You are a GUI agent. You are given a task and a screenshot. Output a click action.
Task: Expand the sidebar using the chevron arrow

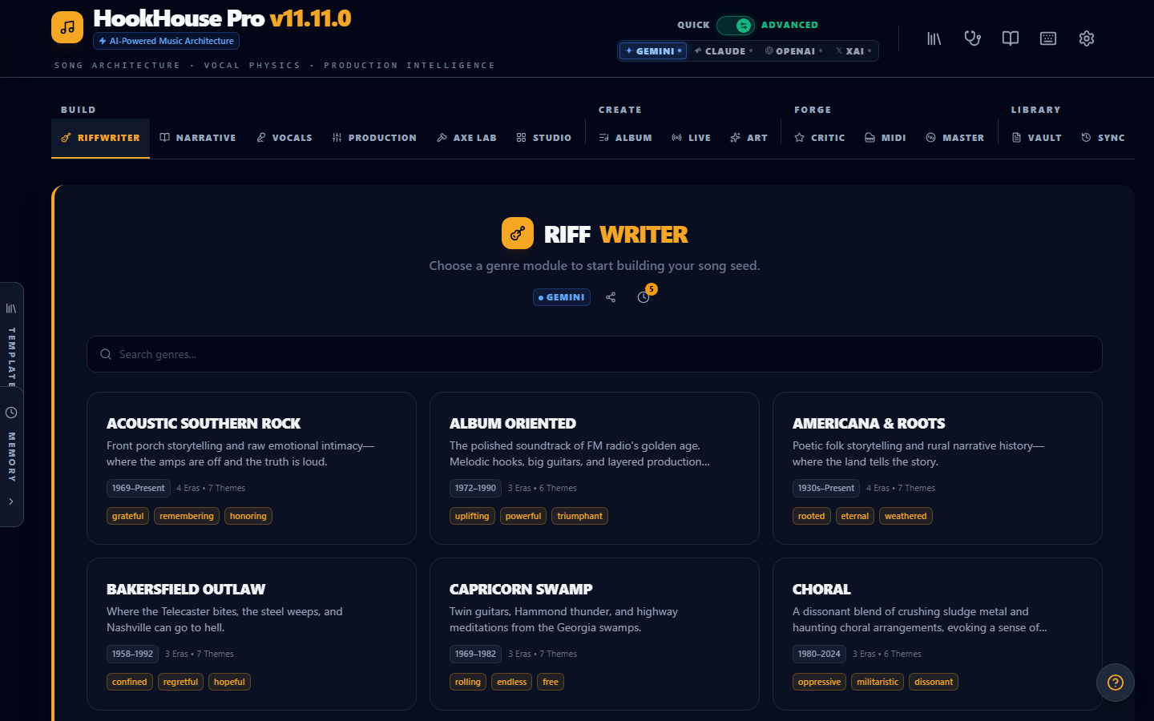click(x=12, y=501)
